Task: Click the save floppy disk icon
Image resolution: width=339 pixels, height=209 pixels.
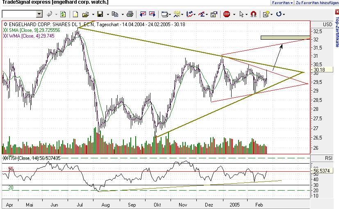Action: (100, 14)
